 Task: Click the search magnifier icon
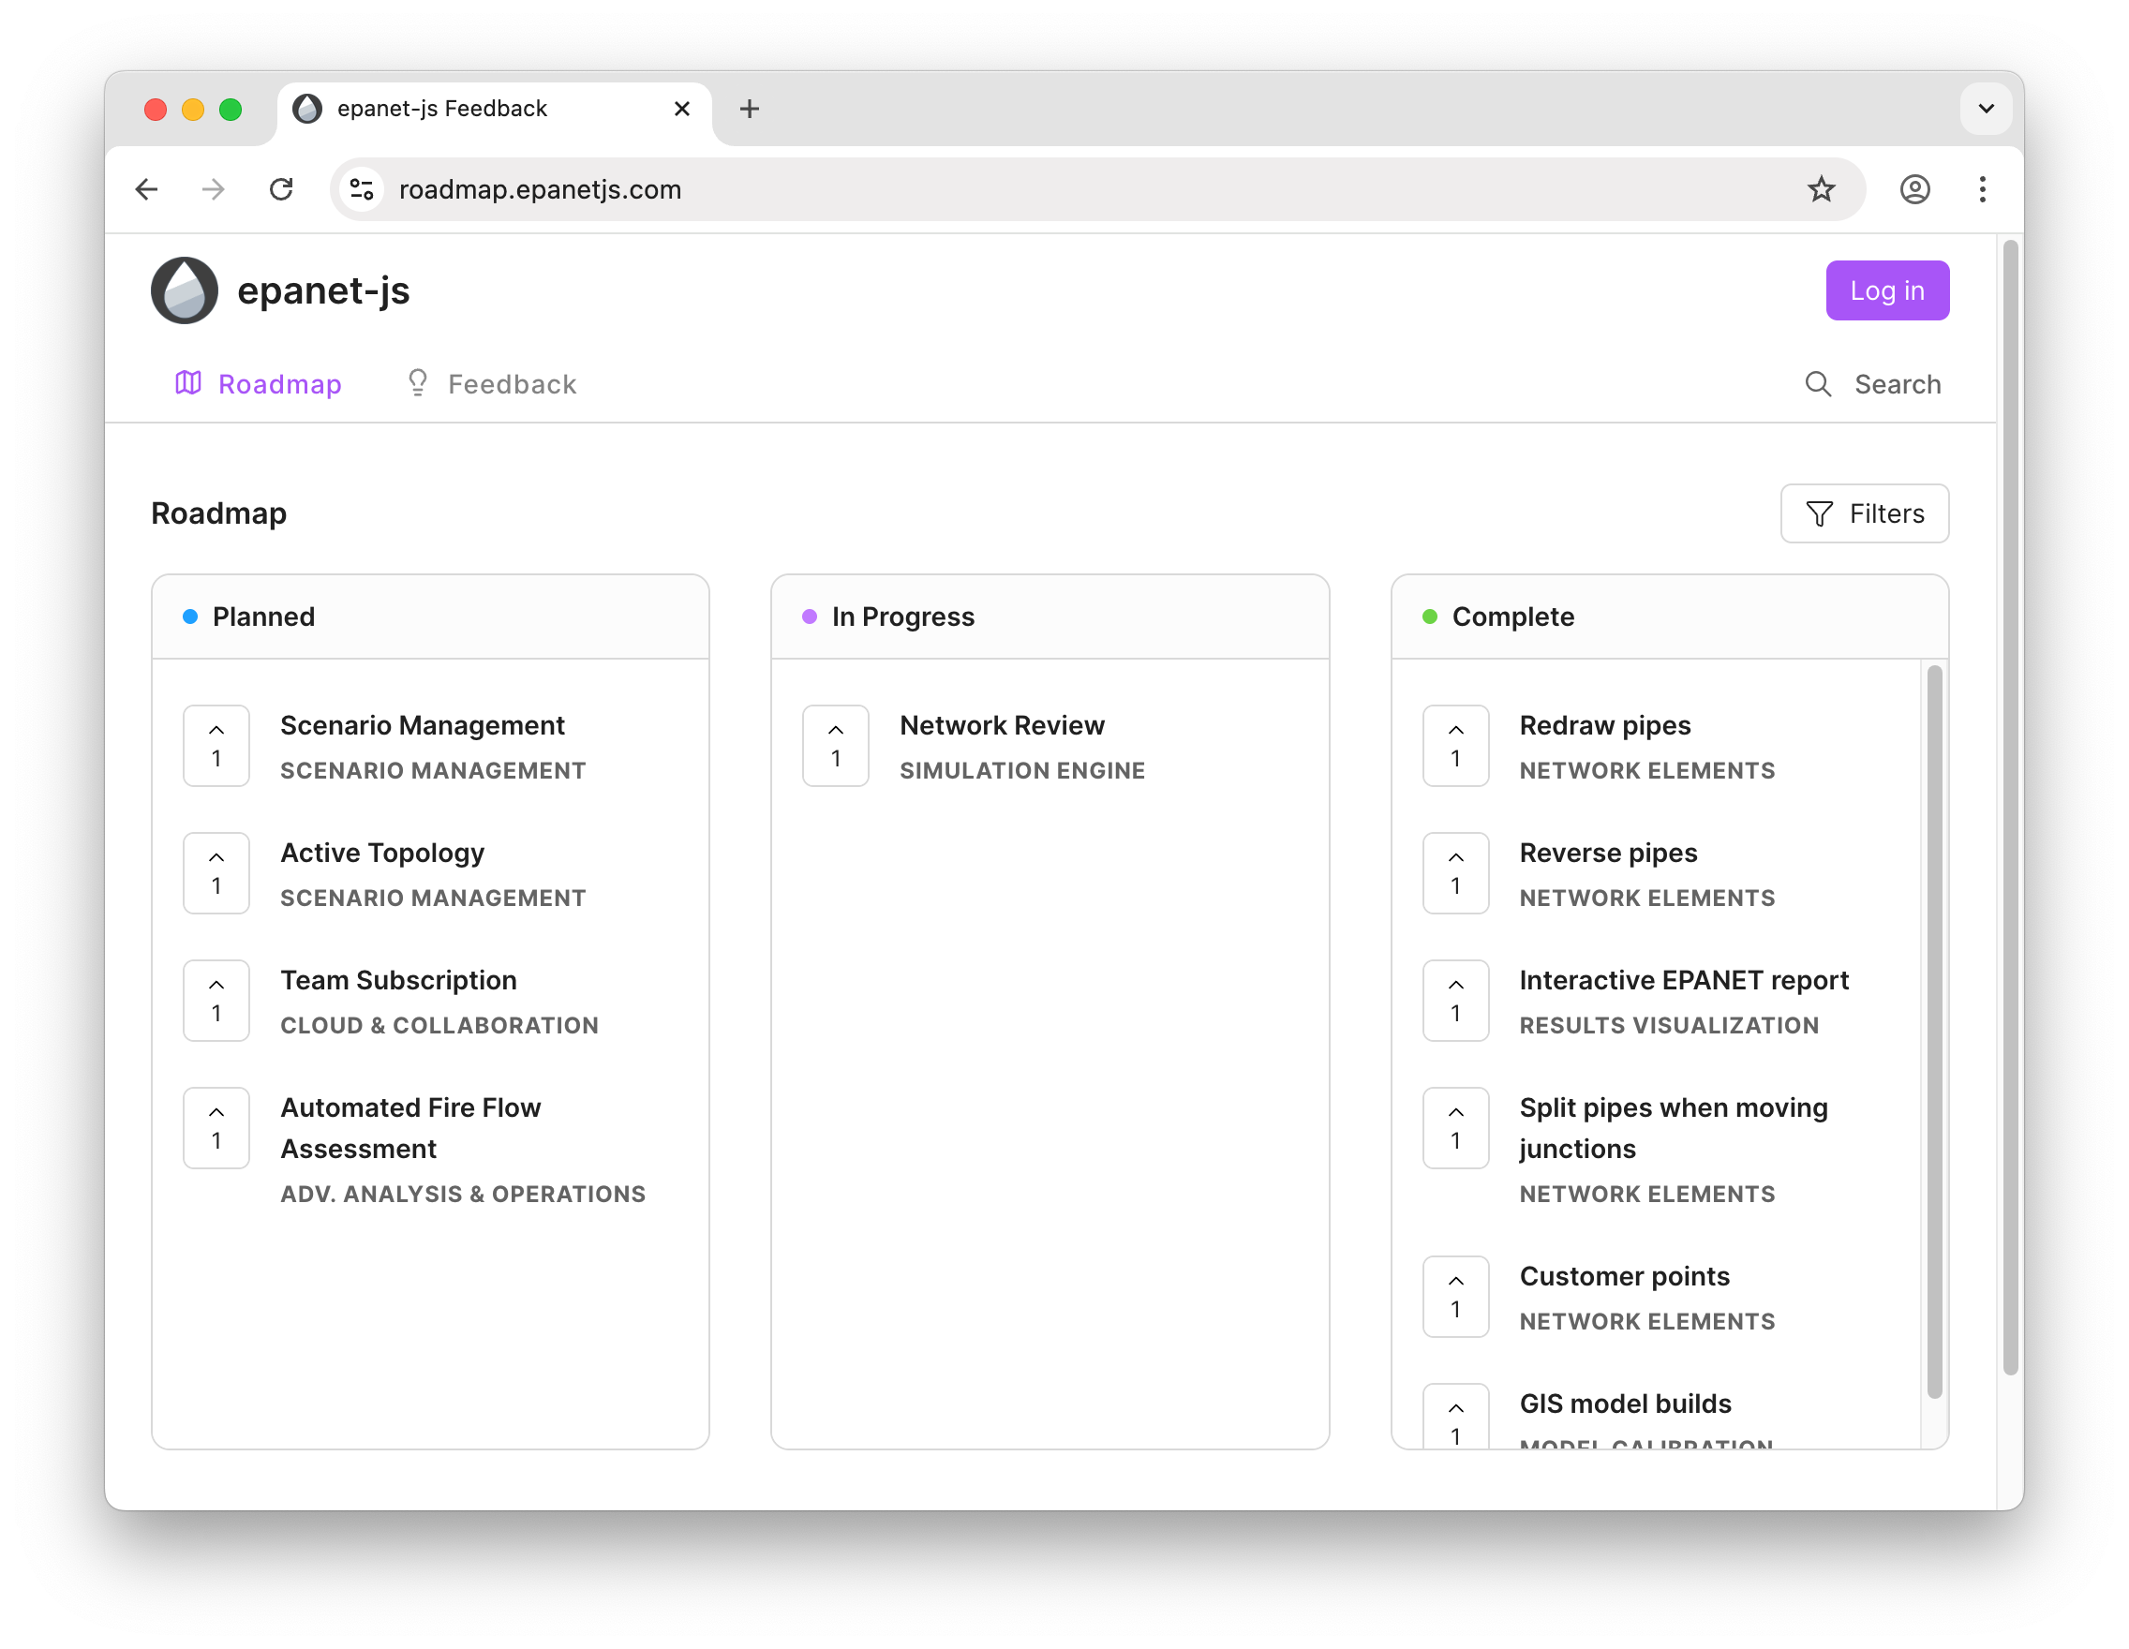[x=1817, y=384]
